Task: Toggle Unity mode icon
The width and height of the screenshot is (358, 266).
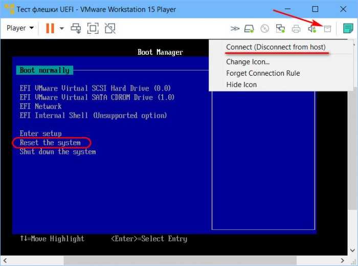Action: 110,28
